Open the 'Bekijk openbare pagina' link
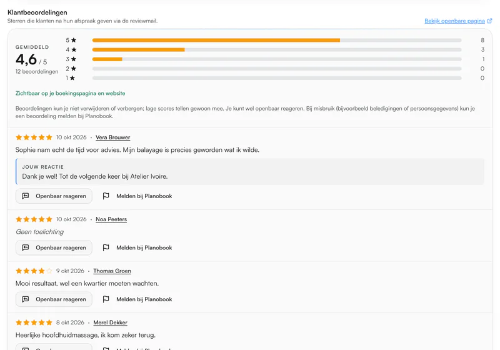500x350 pixels. pyautogui.click(x=454, y=21)
